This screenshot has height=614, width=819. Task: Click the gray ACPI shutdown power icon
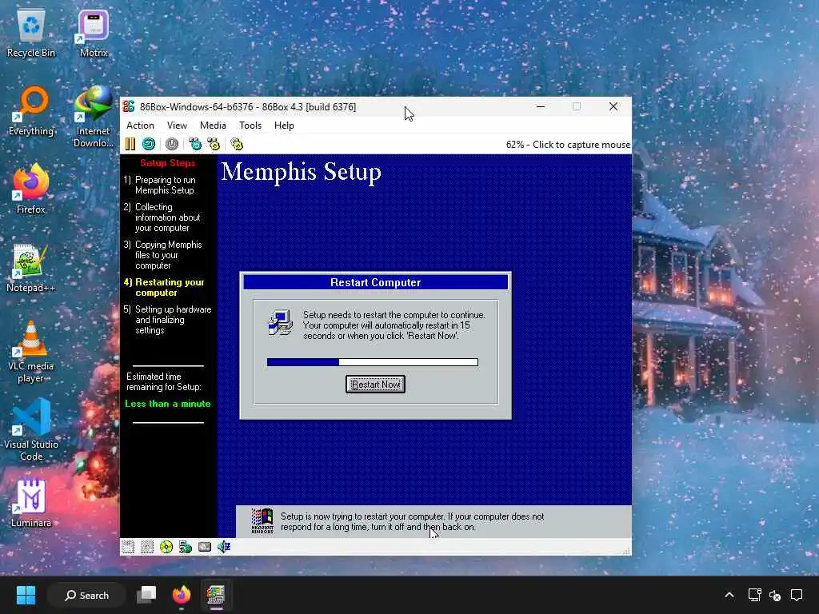click(172, 144)
